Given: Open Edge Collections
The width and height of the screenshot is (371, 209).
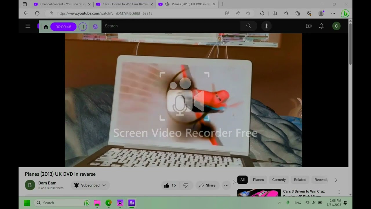Looking at the screenshot, I should pos(298,13).
